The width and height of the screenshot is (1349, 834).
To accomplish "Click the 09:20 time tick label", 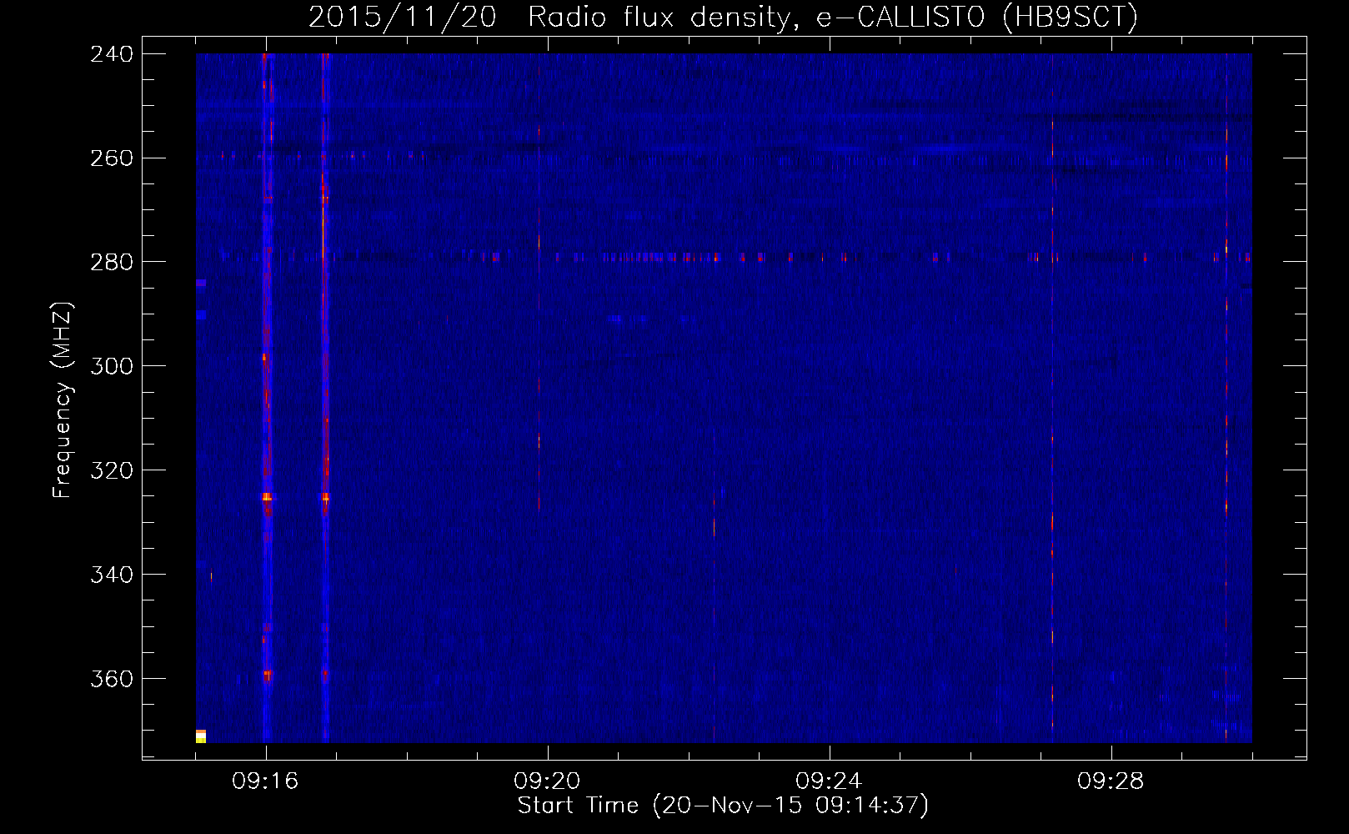I will pyautogui.click(x=547, y=781).
